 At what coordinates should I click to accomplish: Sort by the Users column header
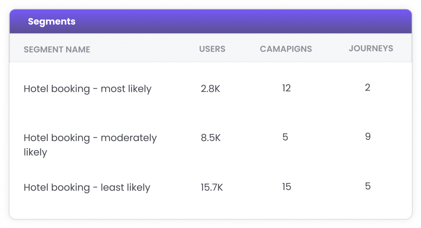tap(212, 49)
